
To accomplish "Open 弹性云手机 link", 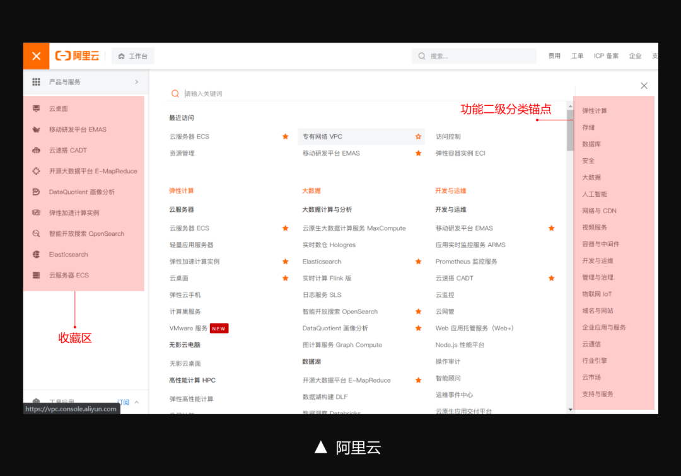I will (x=185, y=295).
